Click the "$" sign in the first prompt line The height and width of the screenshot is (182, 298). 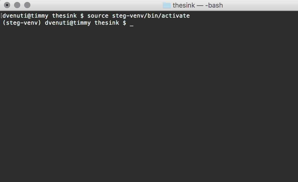click(x=82, y=16)
